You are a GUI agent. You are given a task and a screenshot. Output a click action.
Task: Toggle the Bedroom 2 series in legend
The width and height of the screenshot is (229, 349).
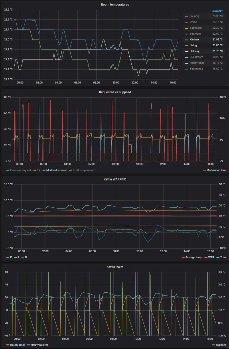click(196, 69)
